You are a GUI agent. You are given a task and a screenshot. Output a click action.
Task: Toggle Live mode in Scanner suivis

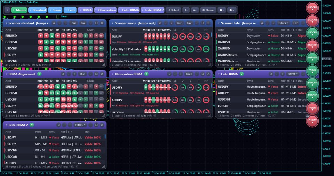(189, 23)
